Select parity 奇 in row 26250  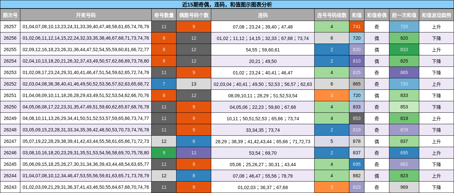tap(377, 107)
